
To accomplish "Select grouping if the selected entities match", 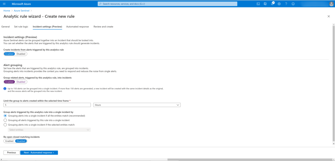I will 5,125.
